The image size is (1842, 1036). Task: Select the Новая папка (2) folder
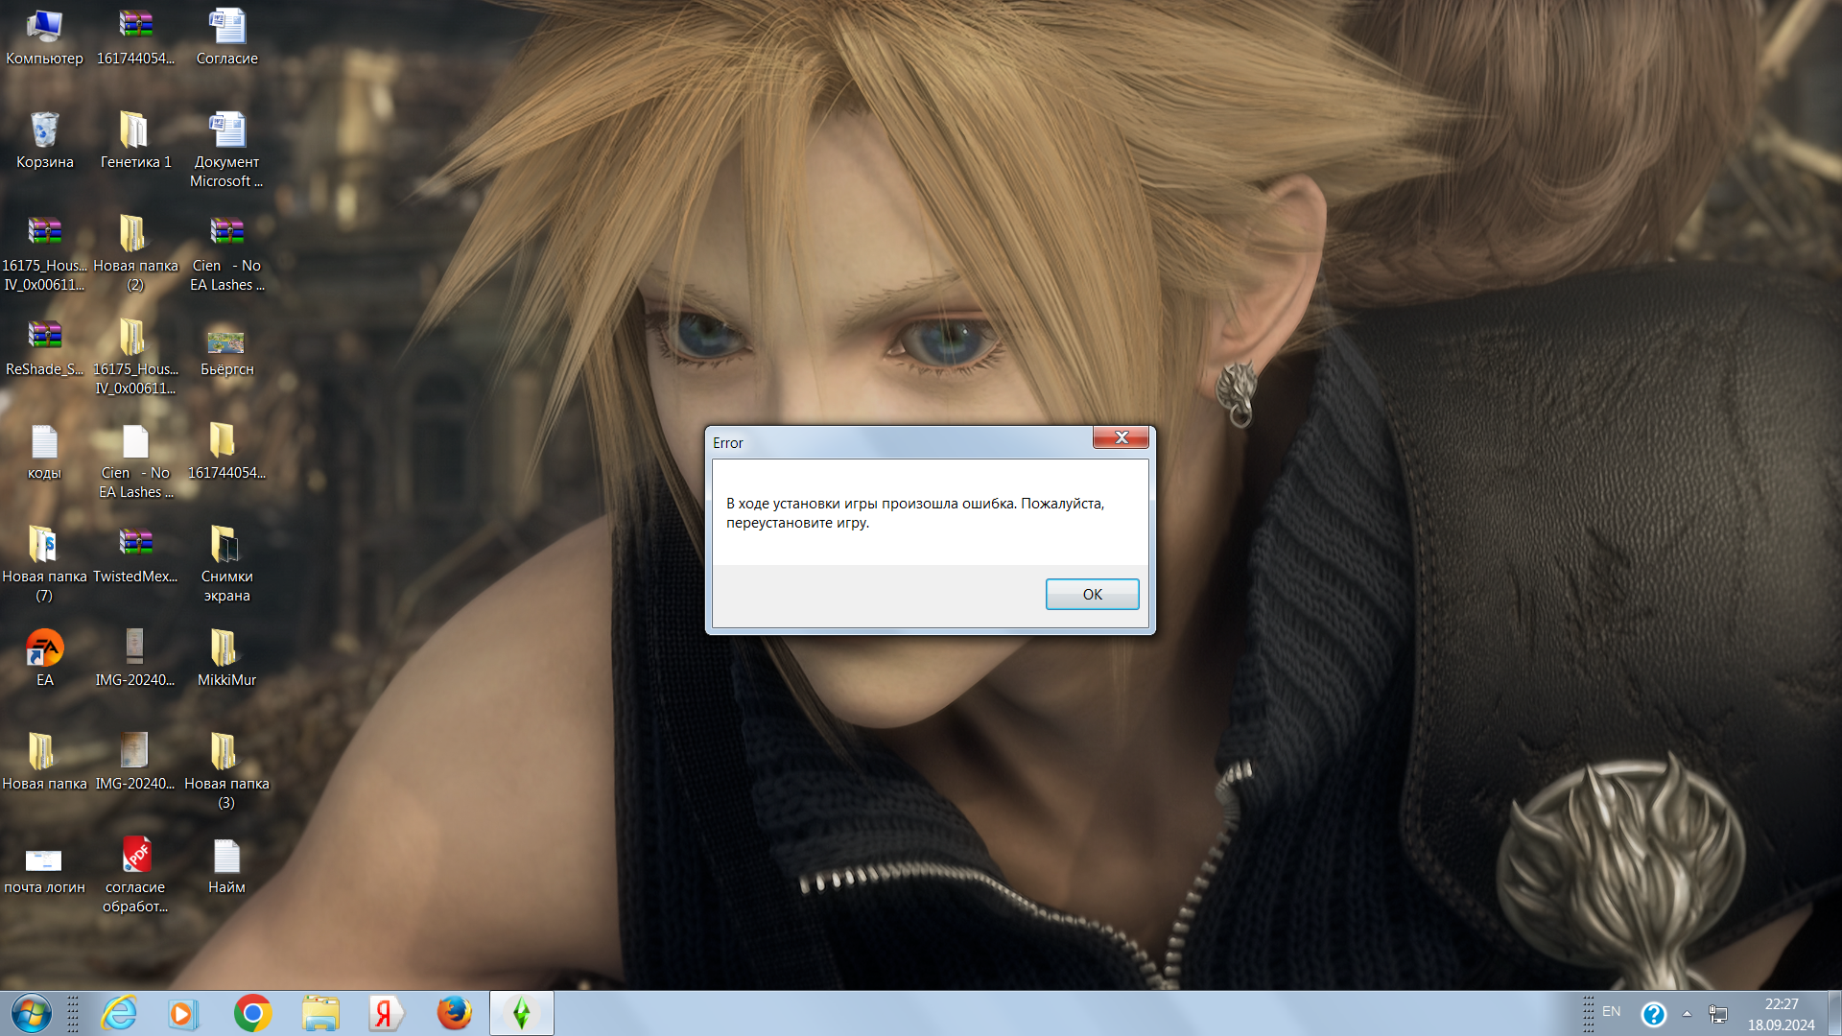pos(135,254)
